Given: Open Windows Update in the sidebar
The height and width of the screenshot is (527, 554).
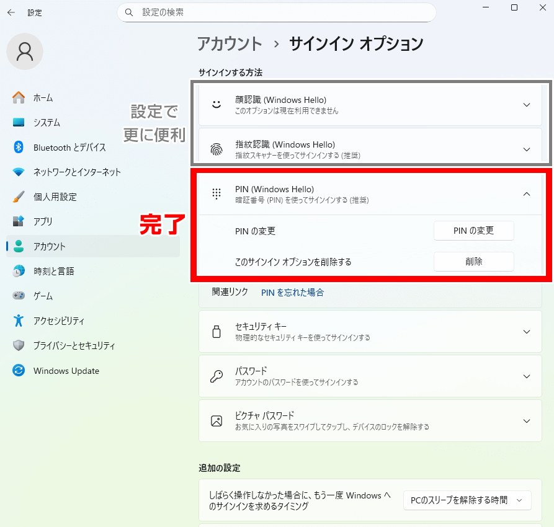Looking at the screenshot, I should coord(66,371).
